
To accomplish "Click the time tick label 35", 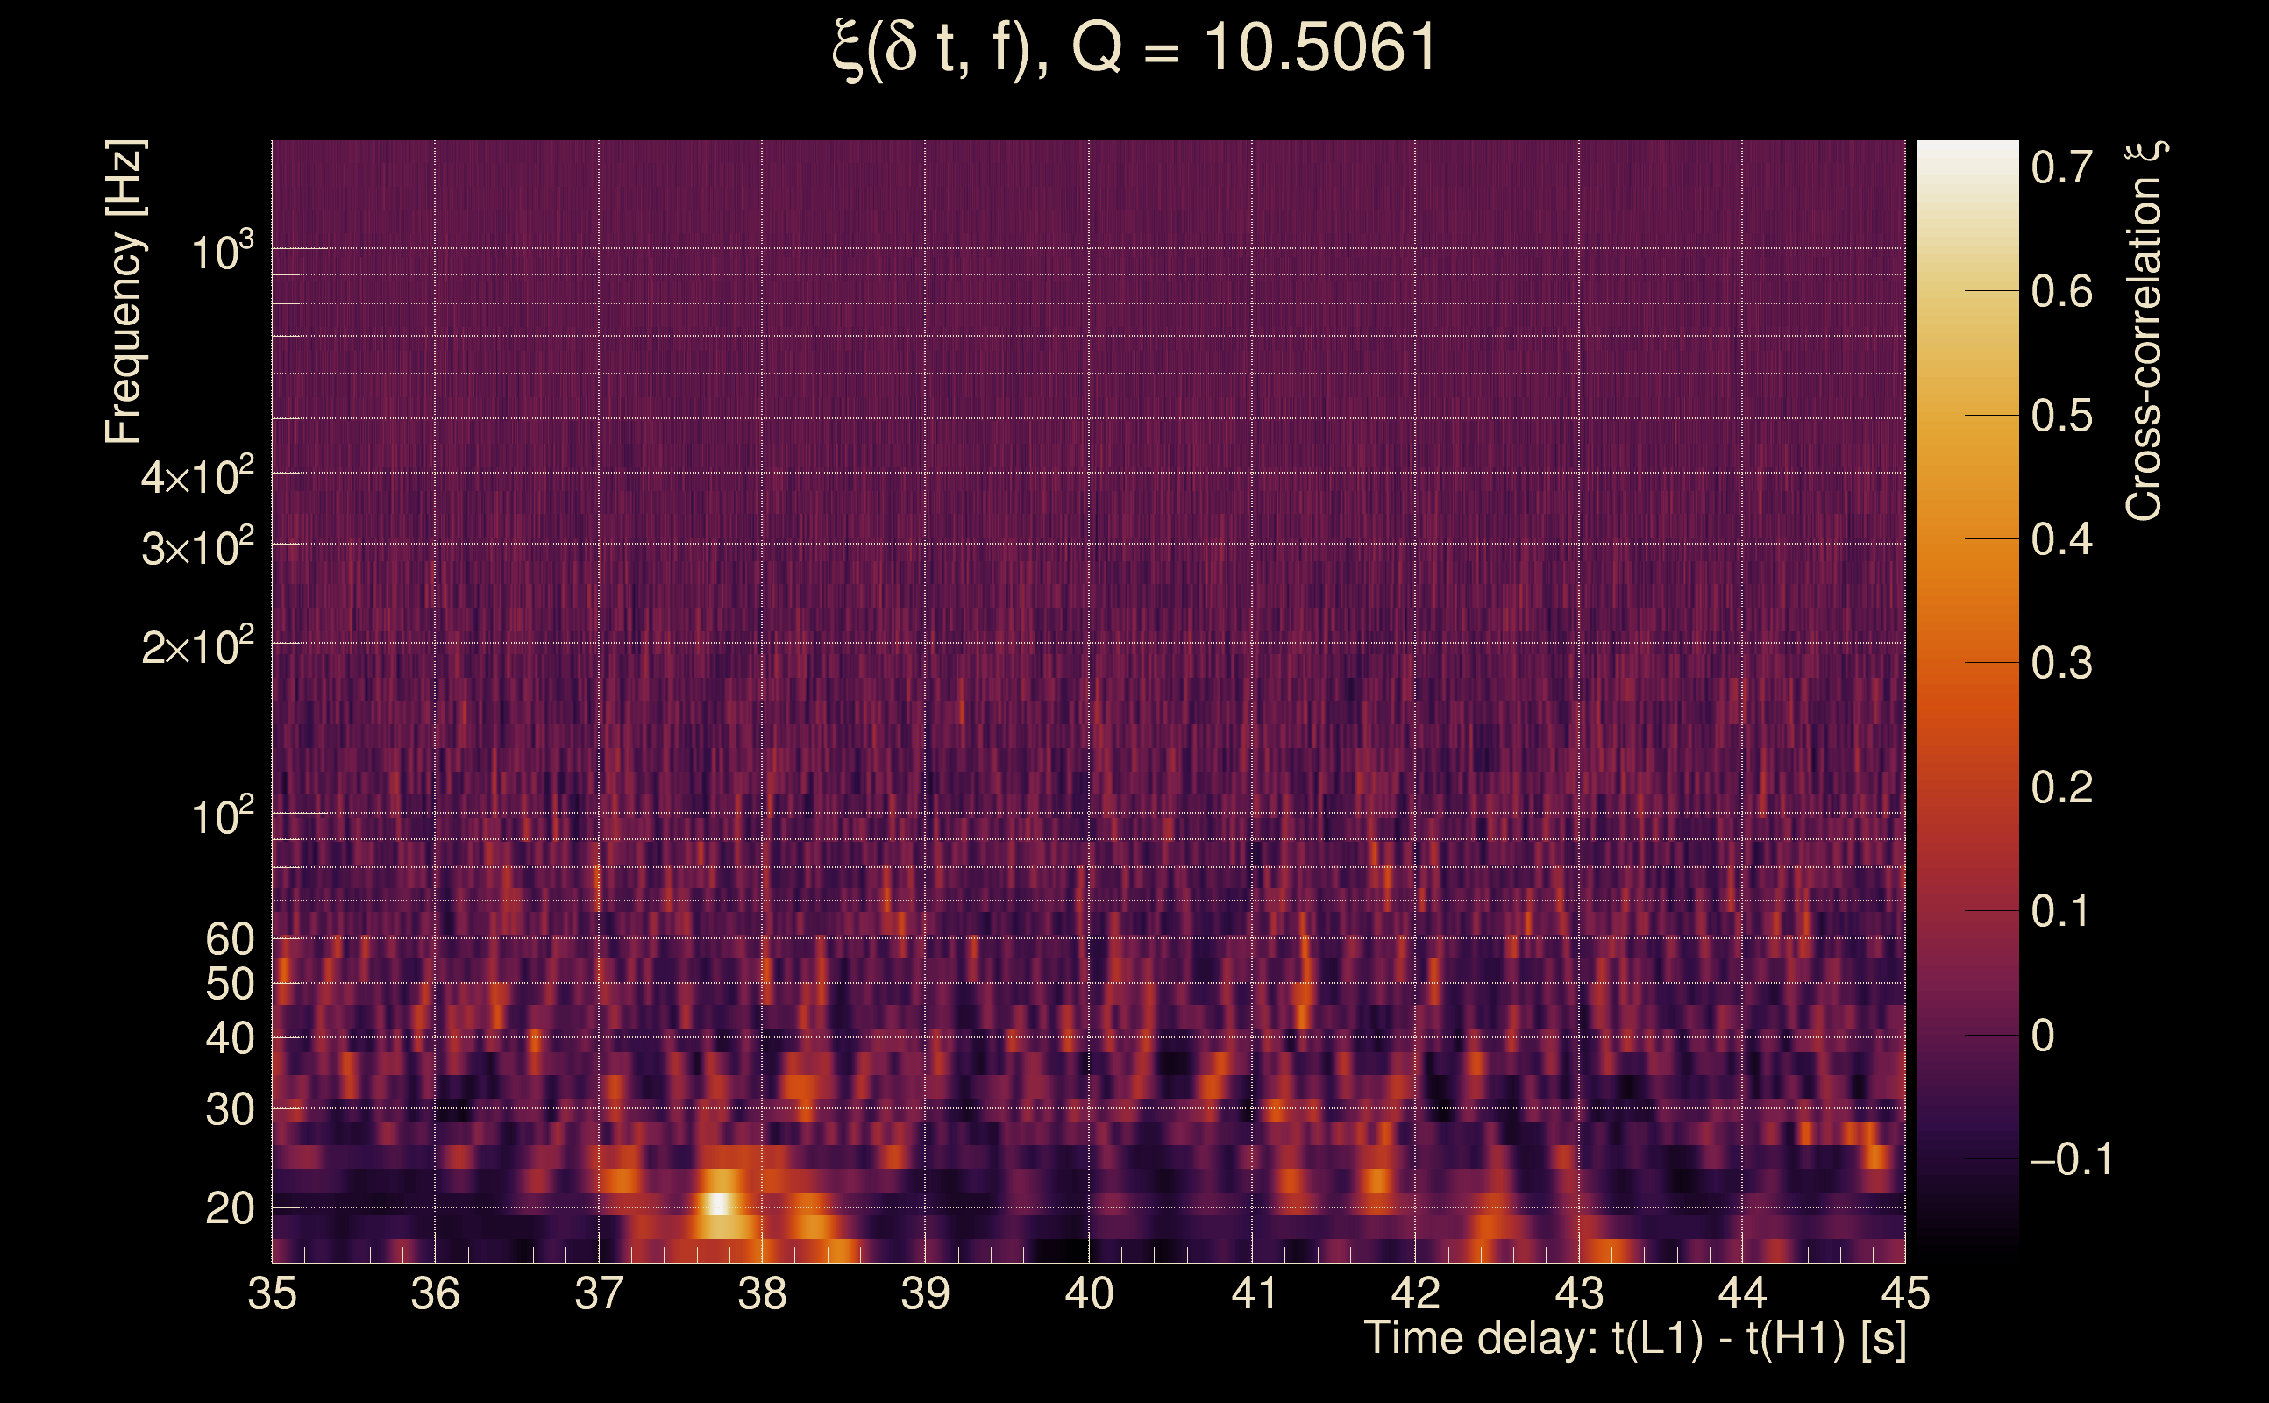I will pos(272,1293).
